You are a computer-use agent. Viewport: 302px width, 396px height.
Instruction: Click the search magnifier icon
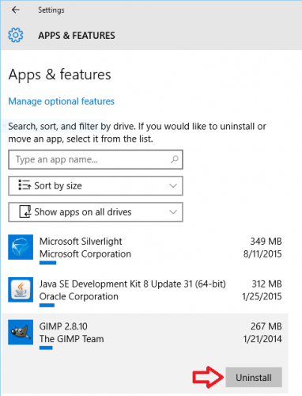click(174, 159)
